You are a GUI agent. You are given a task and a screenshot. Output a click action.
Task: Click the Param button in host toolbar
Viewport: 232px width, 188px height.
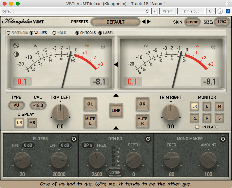pyautogui.click(x=167, y=11)
